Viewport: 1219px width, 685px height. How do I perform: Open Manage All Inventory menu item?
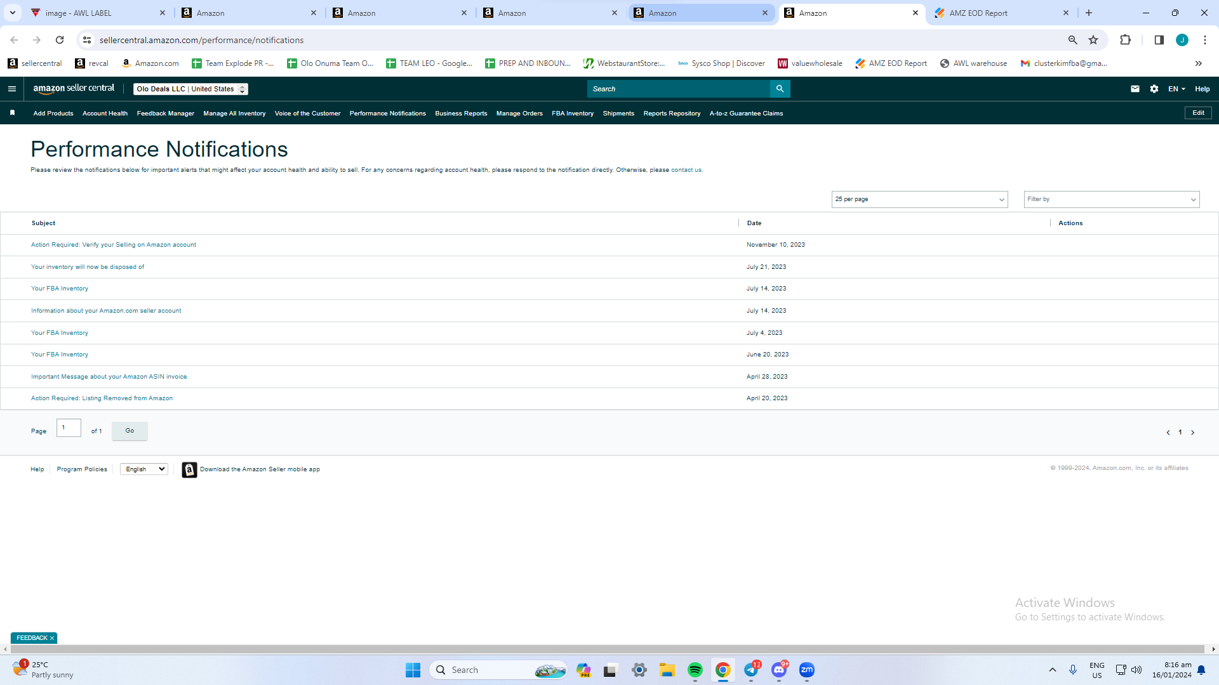click(234, 114)
